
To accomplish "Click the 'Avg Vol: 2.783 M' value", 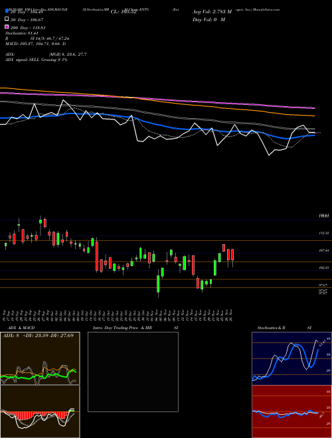I will coord(212,12).
